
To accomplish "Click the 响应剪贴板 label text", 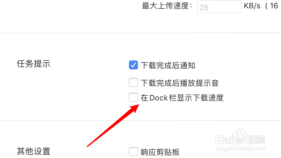I will click(x=160, y=152).
